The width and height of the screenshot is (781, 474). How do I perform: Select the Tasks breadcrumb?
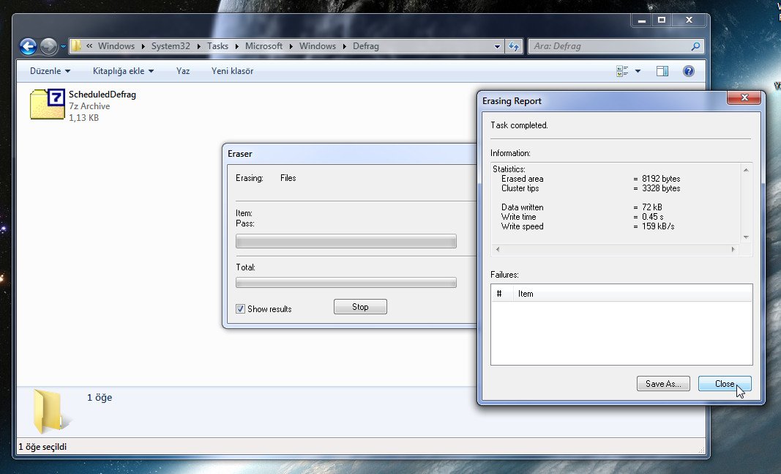(217, 46)
